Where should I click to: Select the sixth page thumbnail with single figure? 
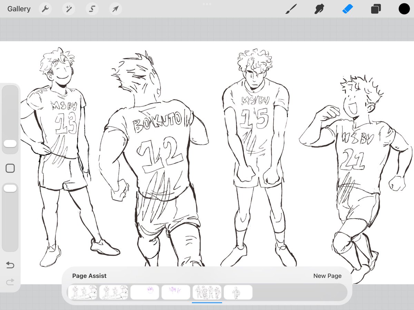tap(238, 292)
